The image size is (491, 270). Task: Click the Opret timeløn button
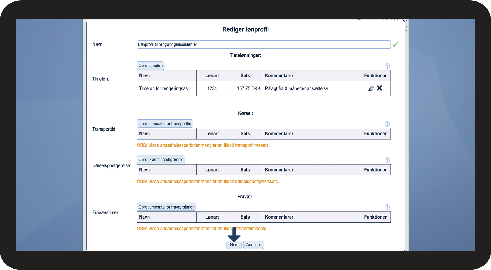click(x=151, y=66)
